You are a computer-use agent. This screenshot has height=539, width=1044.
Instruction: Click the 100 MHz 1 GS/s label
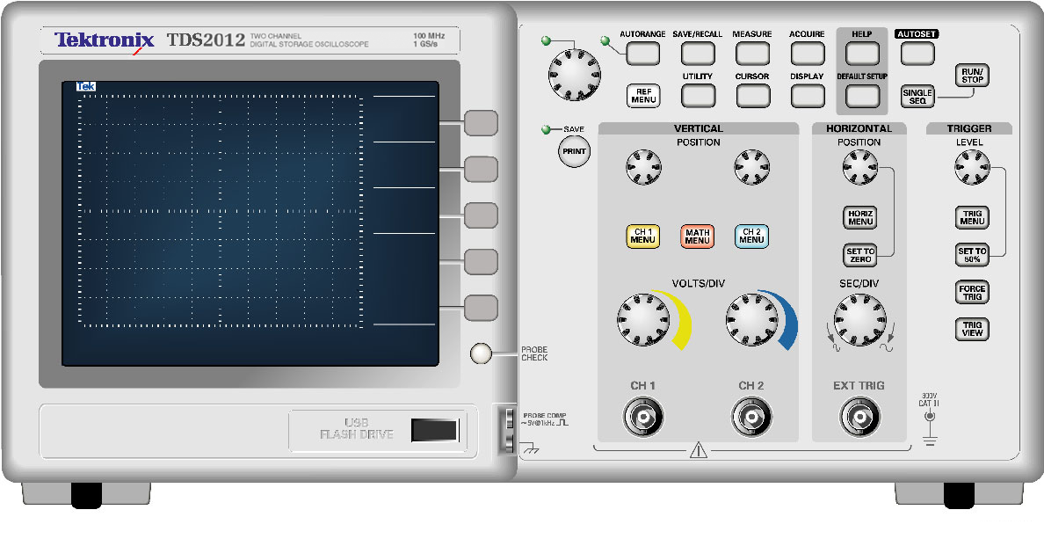click(x=429, y=40)
